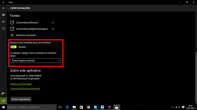Open Skype from the taskbar
This screenshot has width=197, height=110.
click(x=95, y=107)
